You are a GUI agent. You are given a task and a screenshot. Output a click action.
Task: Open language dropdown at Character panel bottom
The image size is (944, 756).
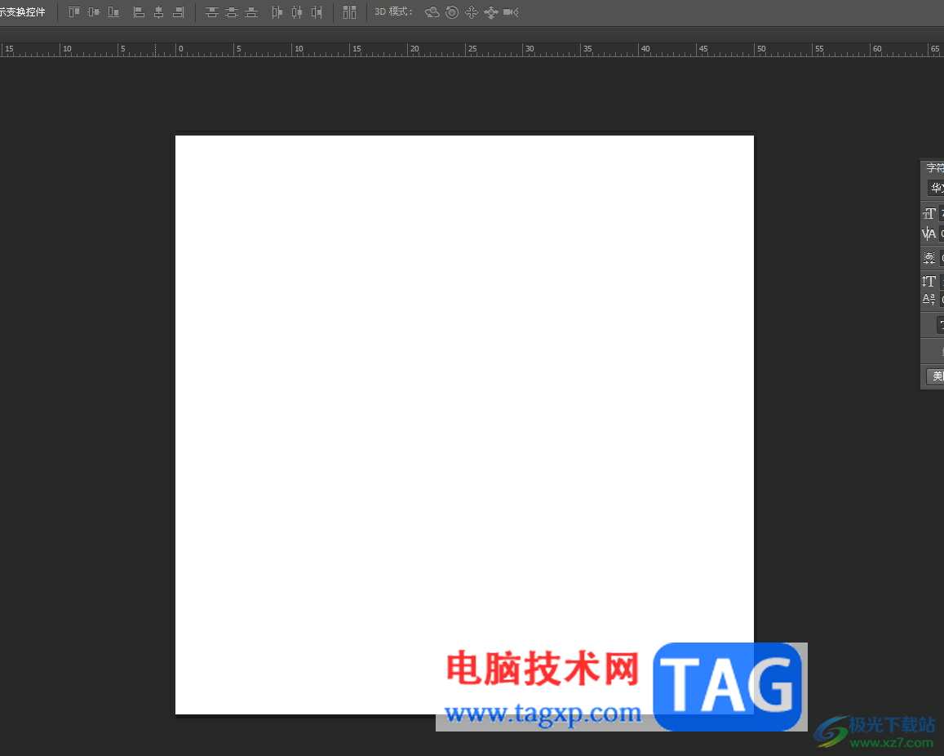(x=935, y=376)
